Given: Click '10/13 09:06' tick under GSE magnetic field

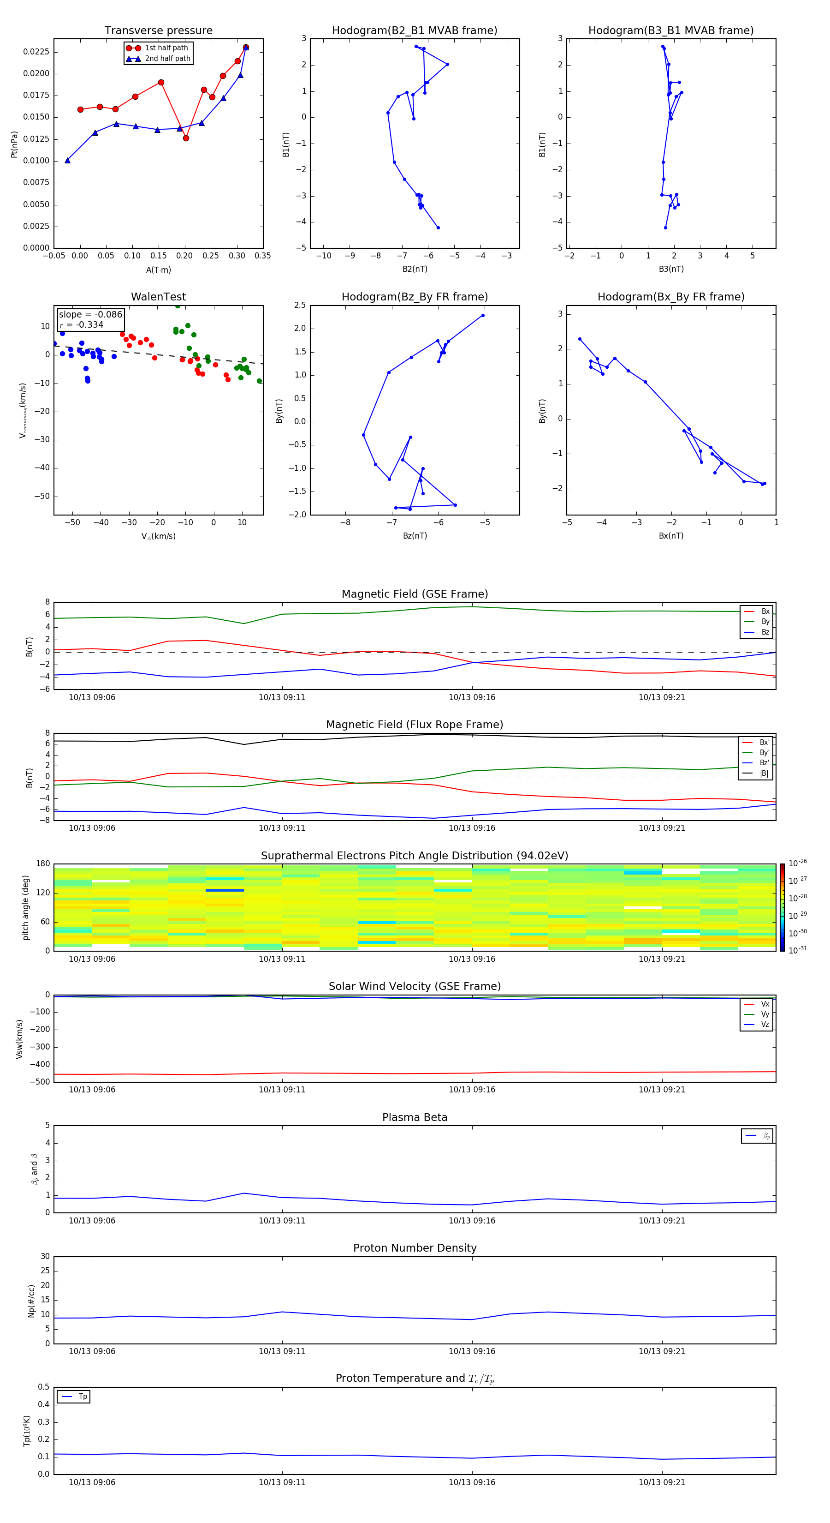Looking at the screenshot, I should pos(92,698).
